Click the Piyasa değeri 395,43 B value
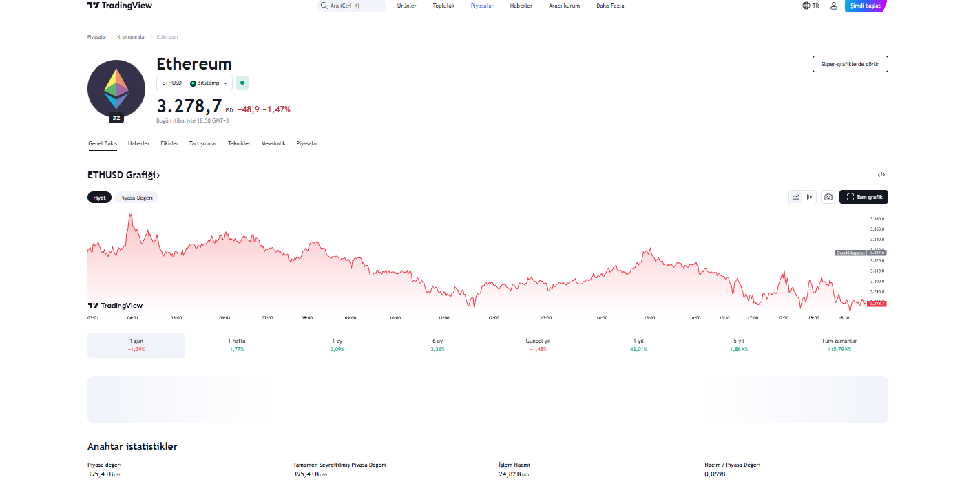Screen dimensions: 962x484 coord(105,474)
